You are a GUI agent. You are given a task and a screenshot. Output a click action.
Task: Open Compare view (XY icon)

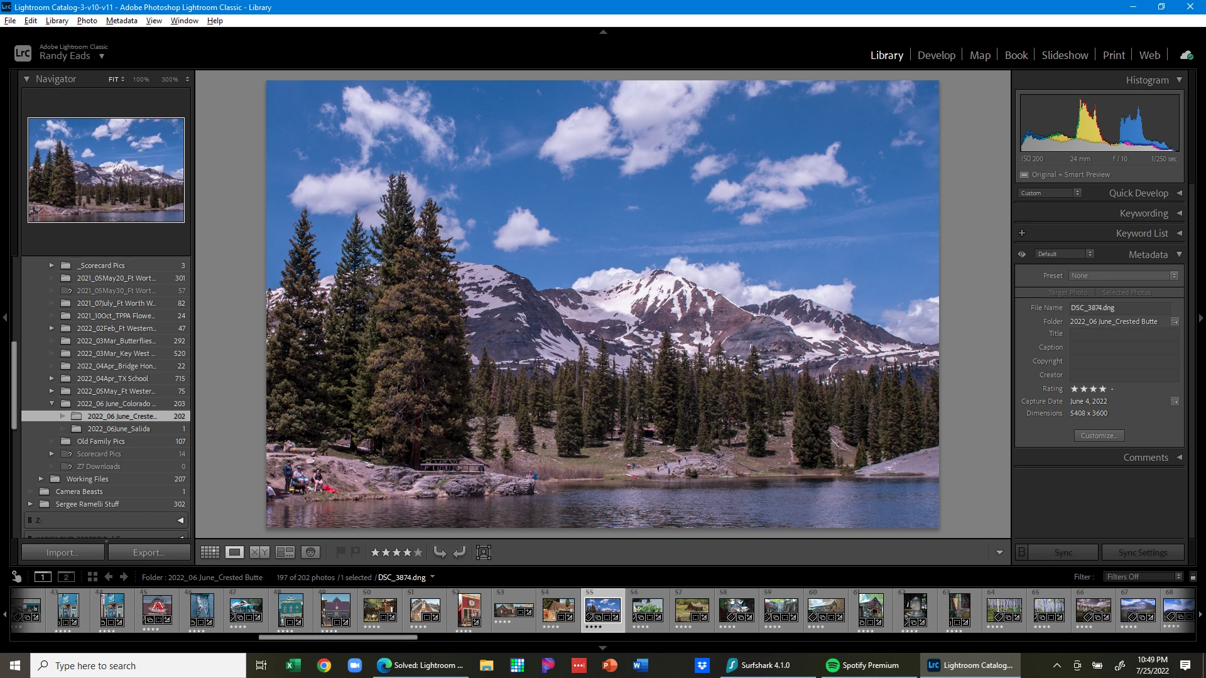tap(259, 552)
